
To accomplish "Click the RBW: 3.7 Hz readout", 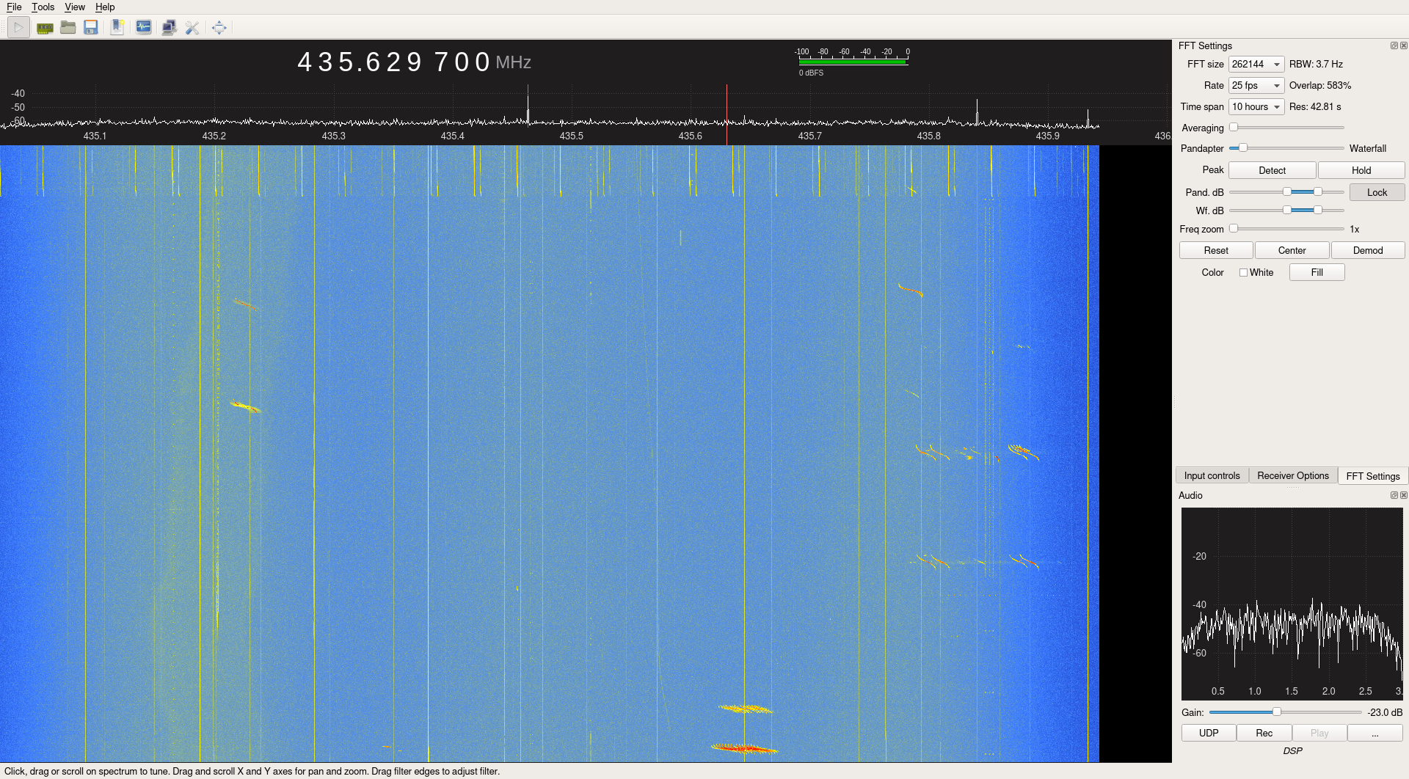I will click(1316, 65).
